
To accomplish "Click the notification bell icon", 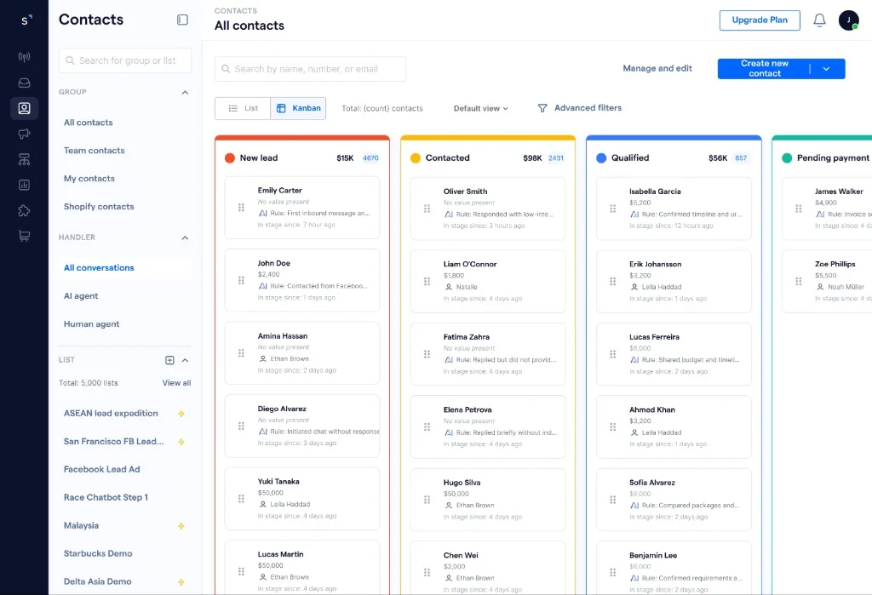I will 819,20.
